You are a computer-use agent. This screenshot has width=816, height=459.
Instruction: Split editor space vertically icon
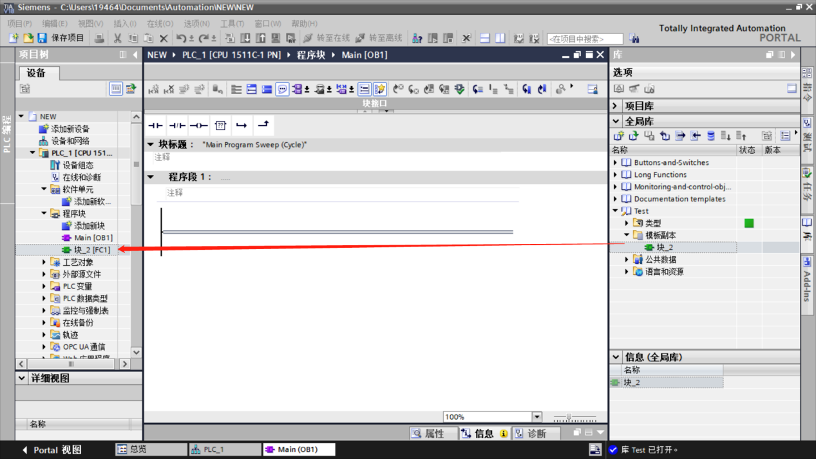pyautogui.click(x=500, y=39)
